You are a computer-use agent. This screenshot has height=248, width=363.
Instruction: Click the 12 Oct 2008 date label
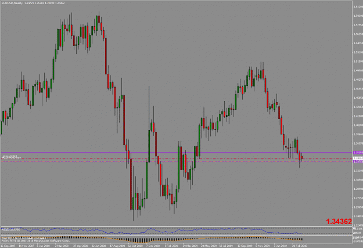(135, 246)
